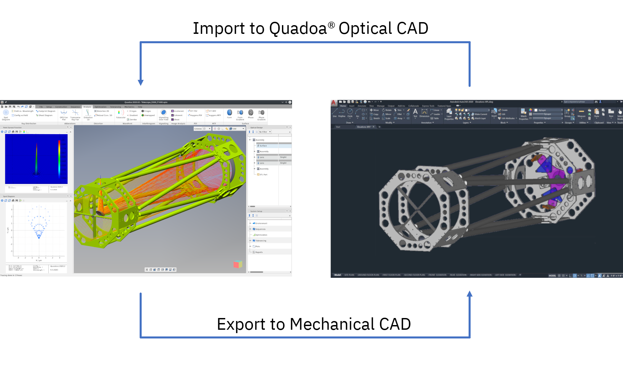623x377 pixels.
Task: Click the AutoCAD application menu logo
Action: [334, 103]
